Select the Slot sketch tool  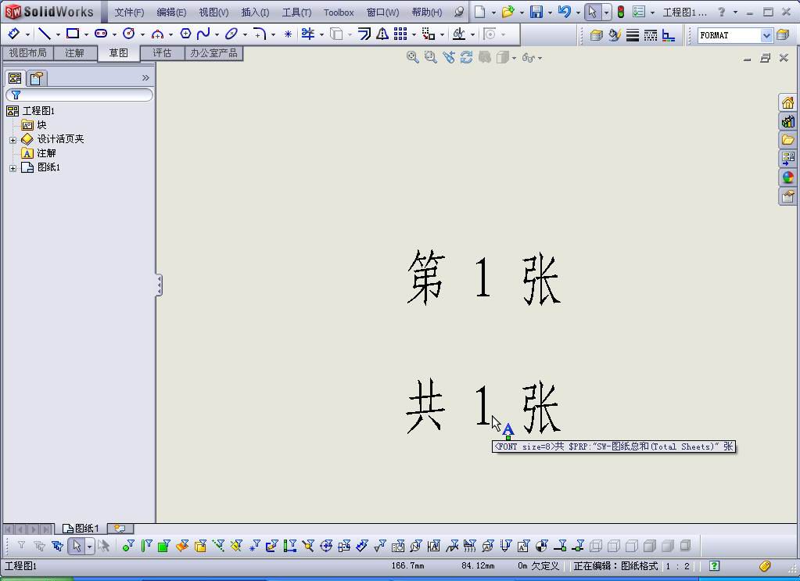(x=101, y=34)
